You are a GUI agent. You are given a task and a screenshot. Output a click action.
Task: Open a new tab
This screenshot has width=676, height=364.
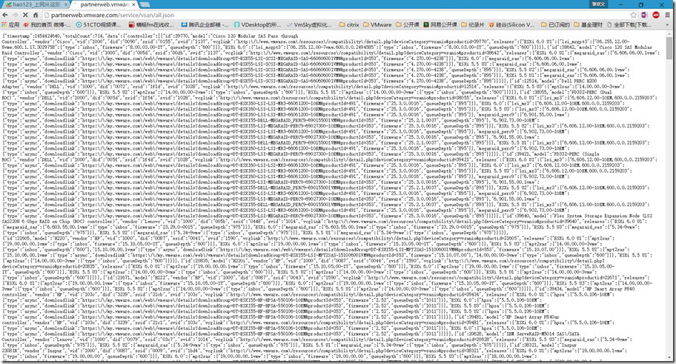tap(145, 4)
